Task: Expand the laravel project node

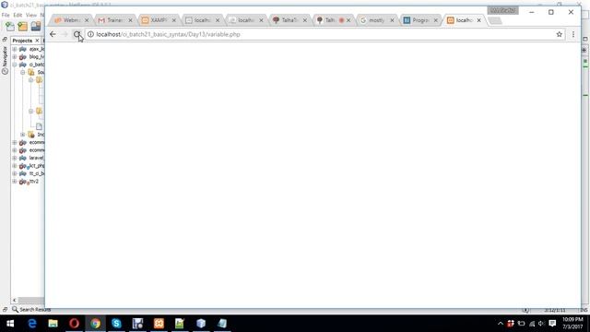Action: (15, 158)
